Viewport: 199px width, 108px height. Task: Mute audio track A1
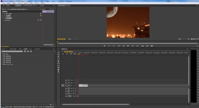(74, 89)
